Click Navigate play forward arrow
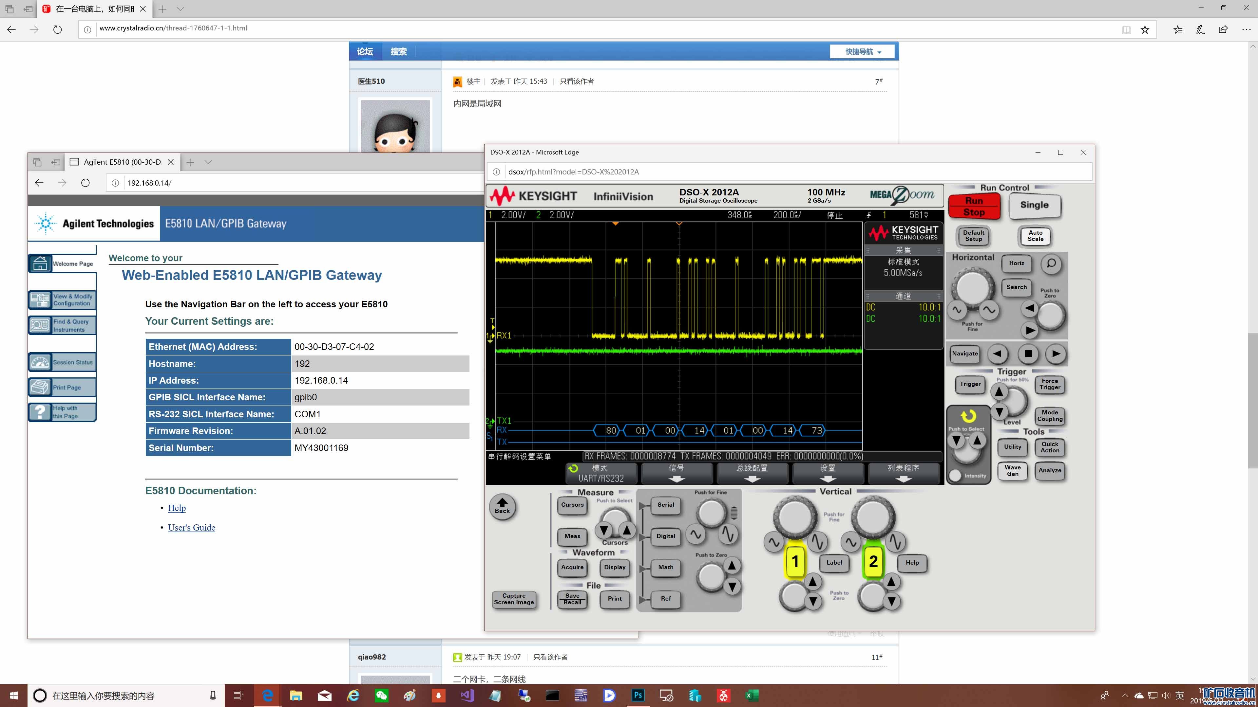1258x707 pixels. [x=1056, y=354]
